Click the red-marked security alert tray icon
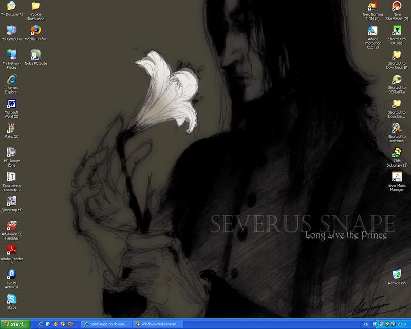 381,324
